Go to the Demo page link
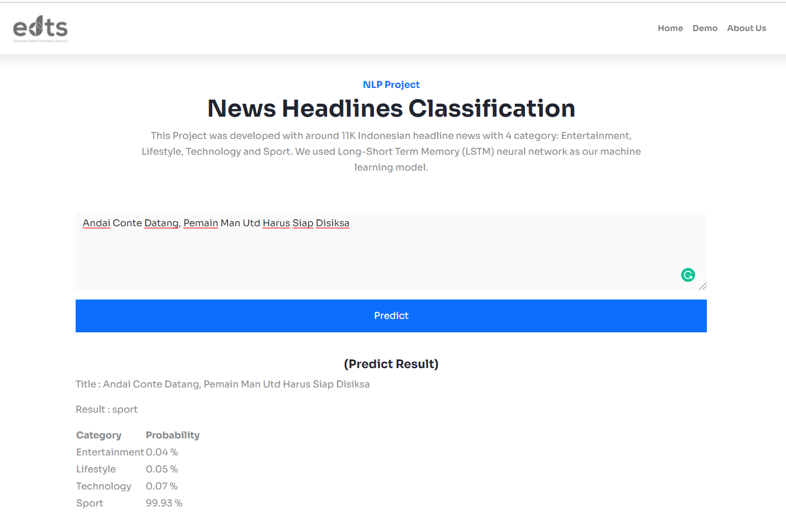786x524 pixels. 705,28
